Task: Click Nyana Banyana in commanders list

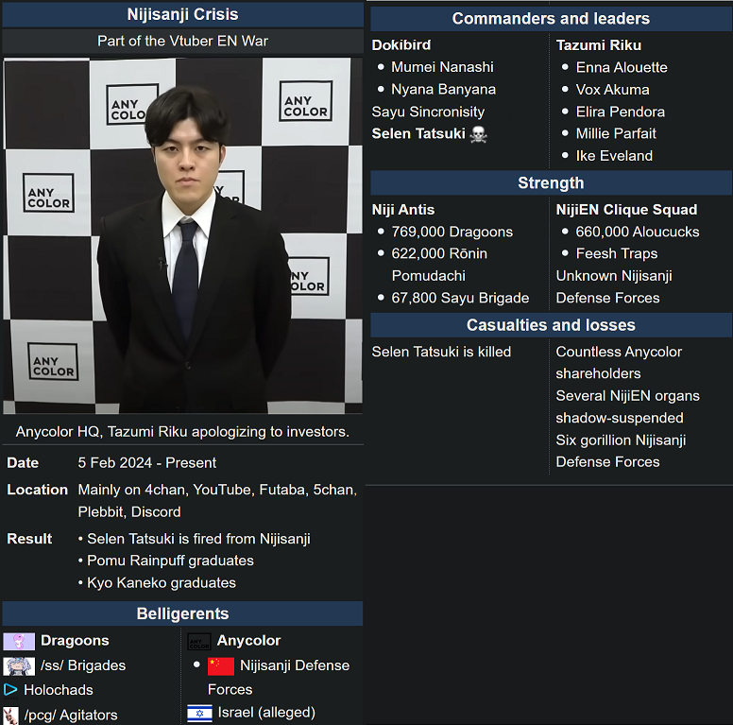Action: point(444,90)
